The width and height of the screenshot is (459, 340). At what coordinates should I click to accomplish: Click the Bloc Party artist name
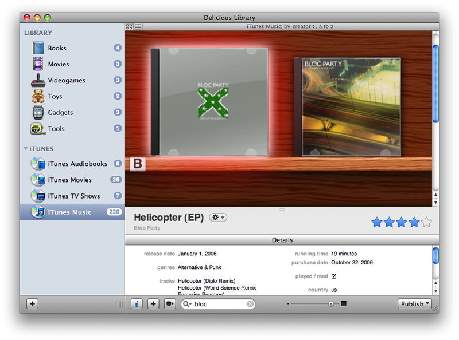pos(147,228)
